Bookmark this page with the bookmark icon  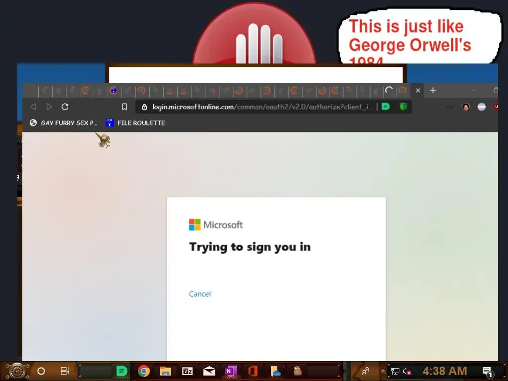[x=125, y=107]
